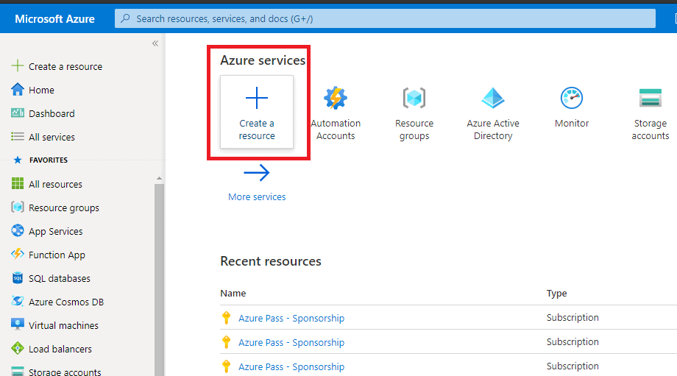
Task: Open Azure Cosmos DB label in sidebar
Action: click(x=66, y=302)
